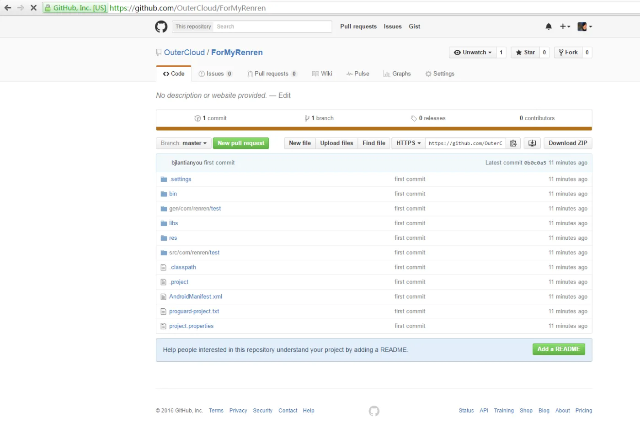Open the notifications bell icon
Screen dimensions: 640x428
click(x=549, y=26)
